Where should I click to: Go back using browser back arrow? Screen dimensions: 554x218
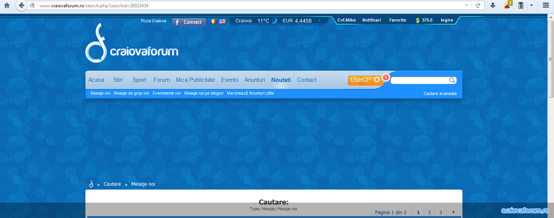coord(21,5)
